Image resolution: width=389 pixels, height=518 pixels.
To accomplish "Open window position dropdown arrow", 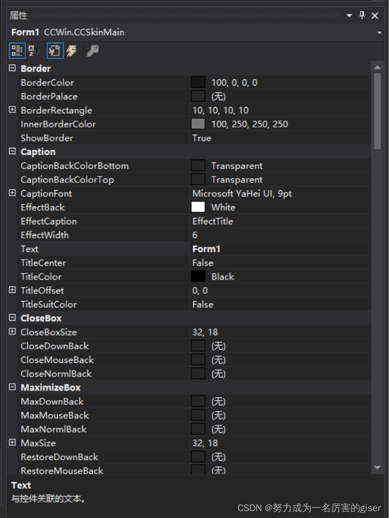I will click(x=349, y=16).
